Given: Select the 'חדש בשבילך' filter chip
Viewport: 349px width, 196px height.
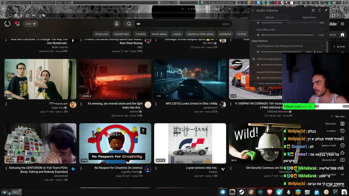Looking at the screenshot, I should point(102,34).
